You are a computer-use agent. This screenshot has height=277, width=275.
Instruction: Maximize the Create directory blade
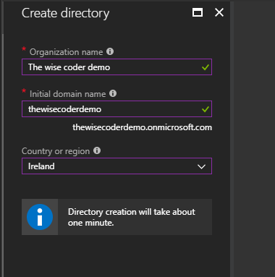[198, 12]
